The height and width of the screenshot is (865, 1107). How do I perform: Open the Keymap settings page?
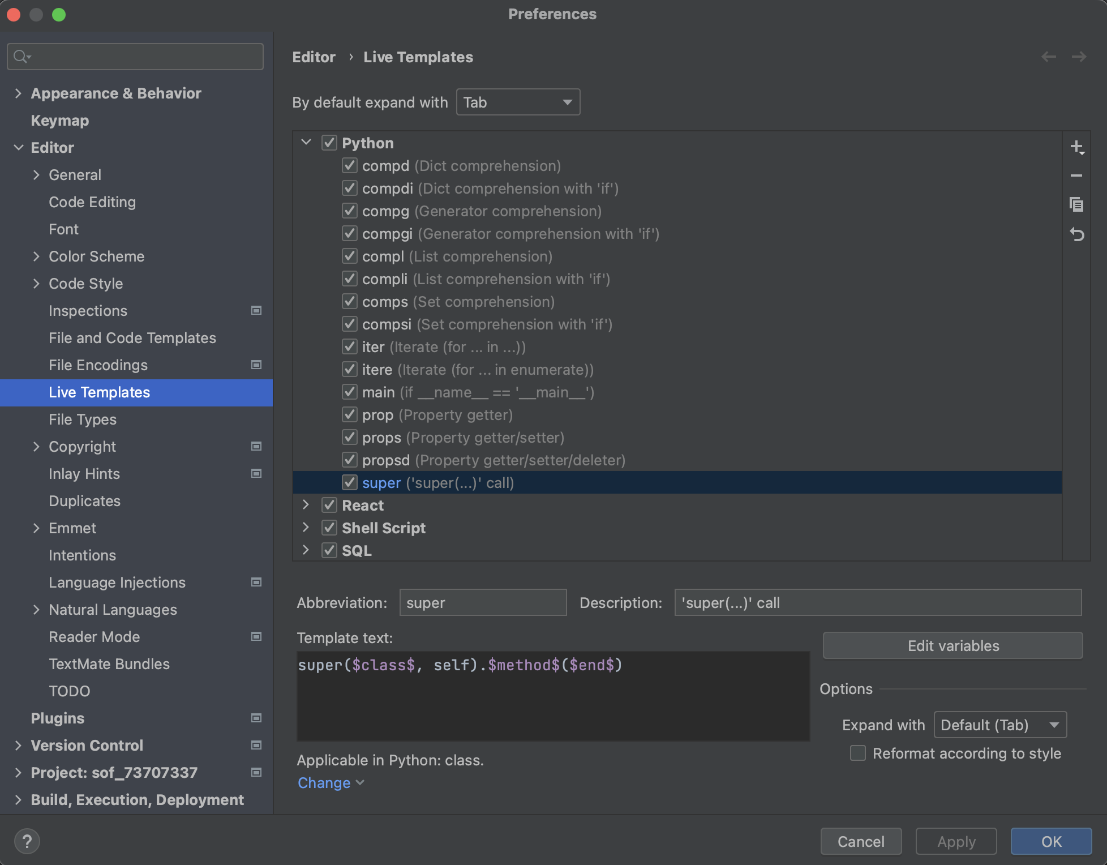(x=59, y=121)
